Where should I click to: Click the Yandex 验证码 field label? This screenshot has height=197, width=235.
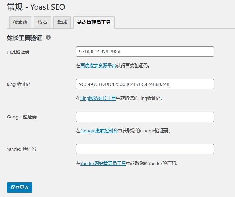pyautogui.click(x=21, y=149)
